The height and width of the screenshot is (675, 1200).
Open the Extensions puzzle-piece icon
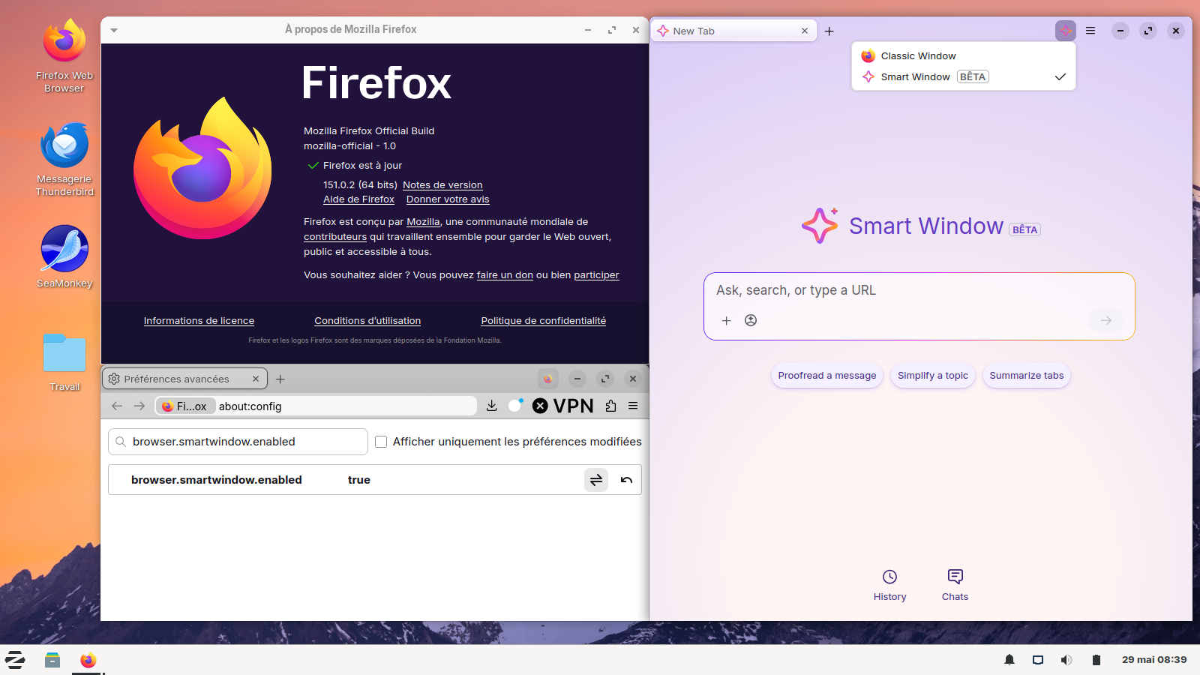pyautogui.click(x=611, y=406)
